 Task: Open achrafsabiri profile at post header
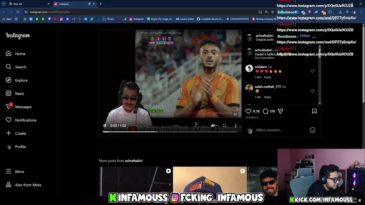pos(264,36)
